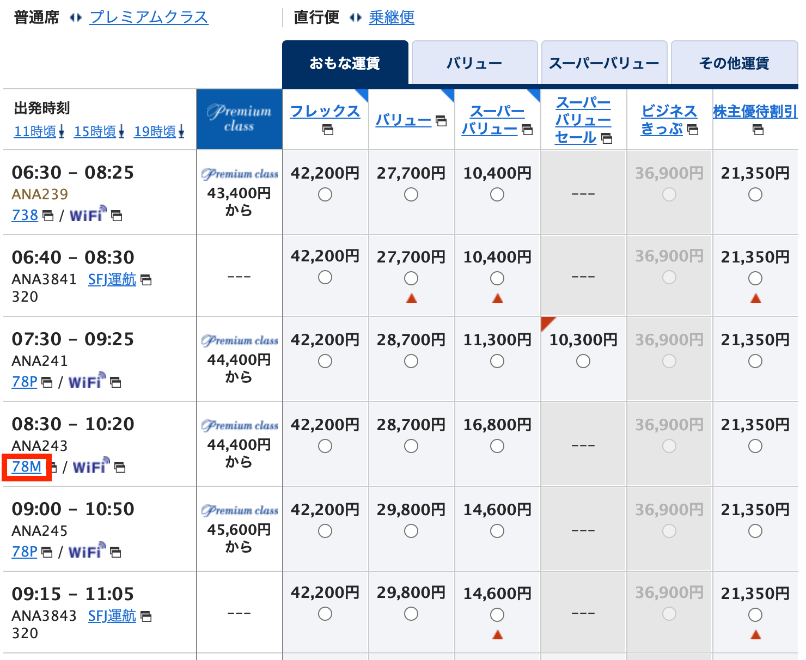Click WiFi icon for flight ANA241
Image resolution: width=806 pixels, height=660 pixels.
[x=87, y=381]
